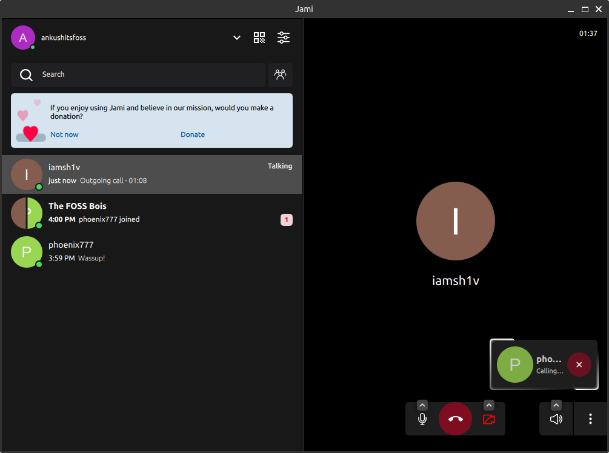The width and height of the screenshot is (609, 453).
Task: Mute the microphone during the call
Action: 422,418
